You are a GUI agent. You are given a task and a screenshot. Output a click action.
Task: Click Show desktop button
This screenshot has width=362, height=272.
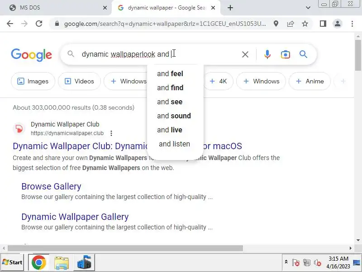[357, 262]
